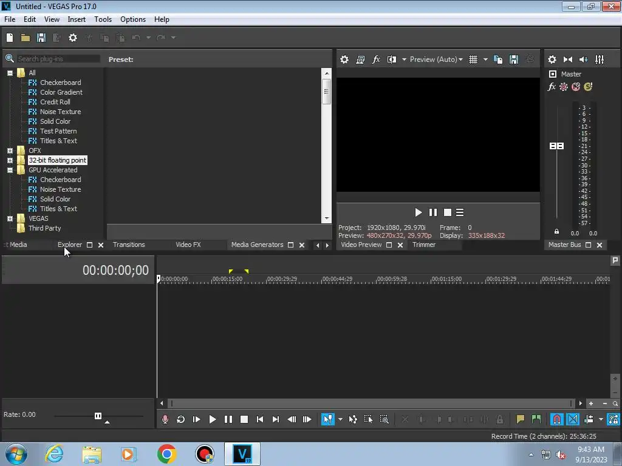The height and width of the screenshot is (466, 622).
Task: Open split screen view dropdown arrow
Action: (404, 59)
